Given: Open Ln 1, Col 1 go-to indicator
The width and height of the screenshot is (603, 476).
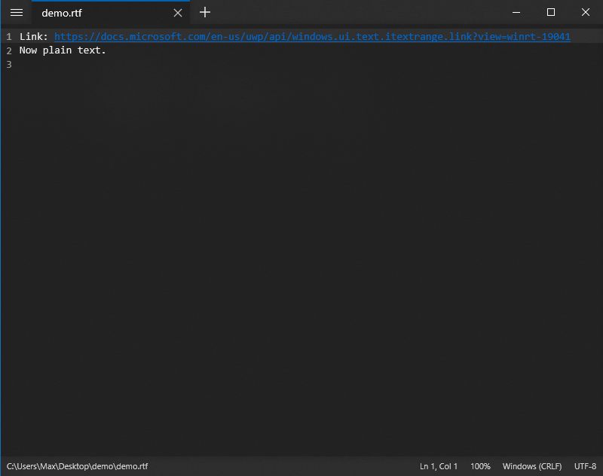Looking at the screenshot, I should [x=439, y=466].
